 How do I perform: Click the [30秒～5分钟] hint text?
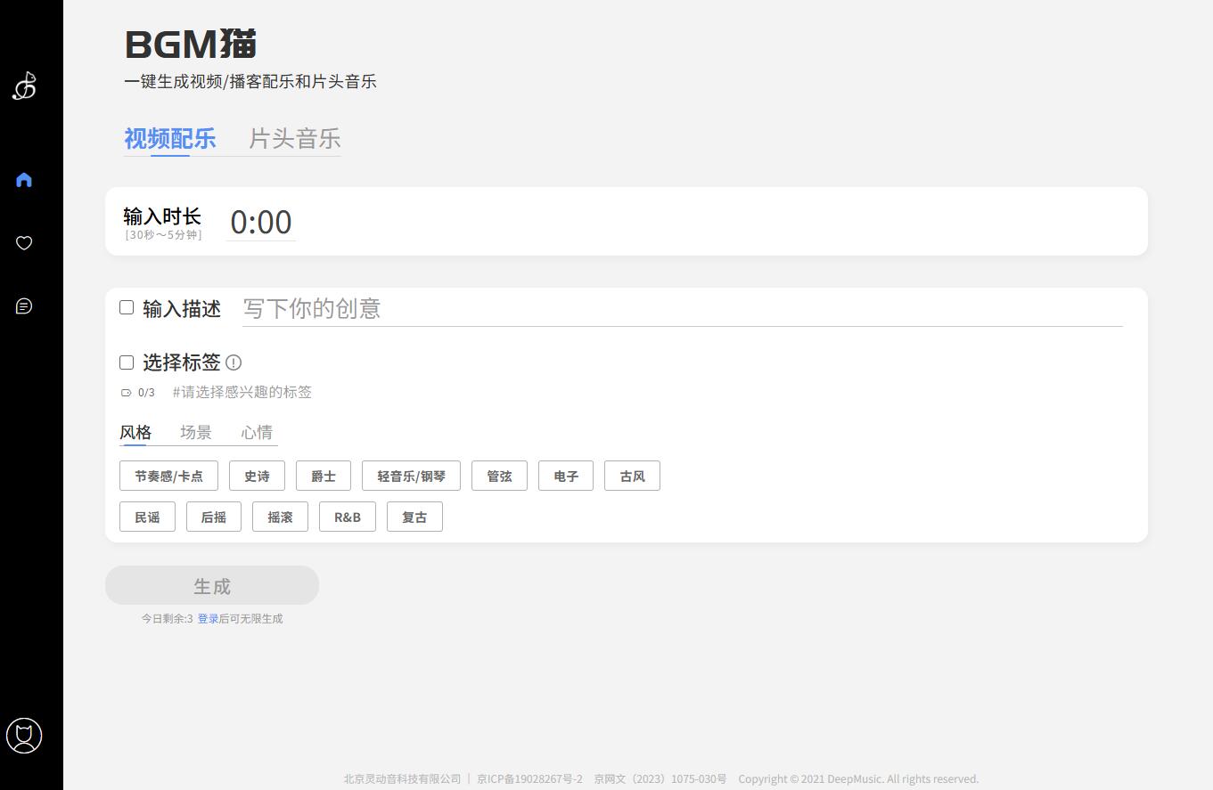coord(164,235)
